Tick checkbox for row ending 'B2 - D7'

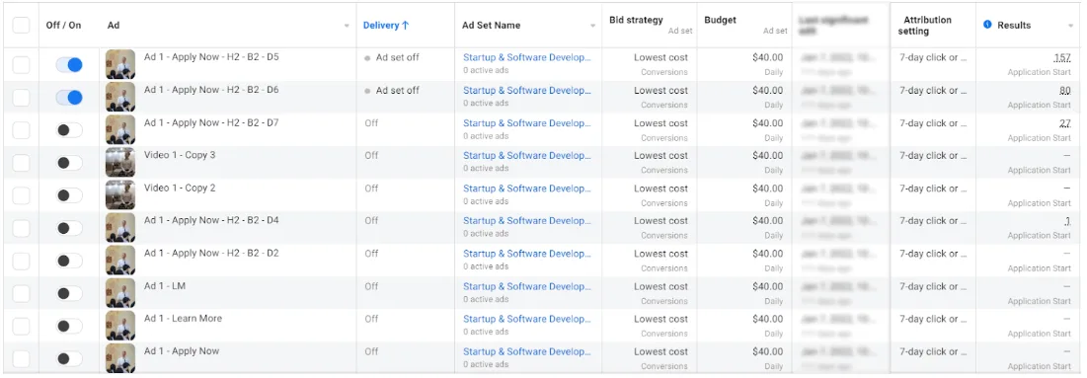click(22, 129)
